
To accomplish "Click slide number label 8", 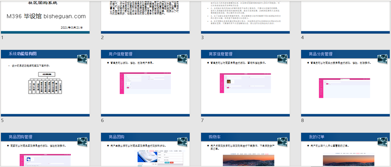I will tap(302, 121).
